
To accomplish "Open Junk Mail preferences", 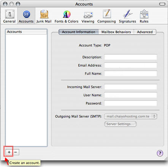I will pyautogui.click(x=44, y=16).
